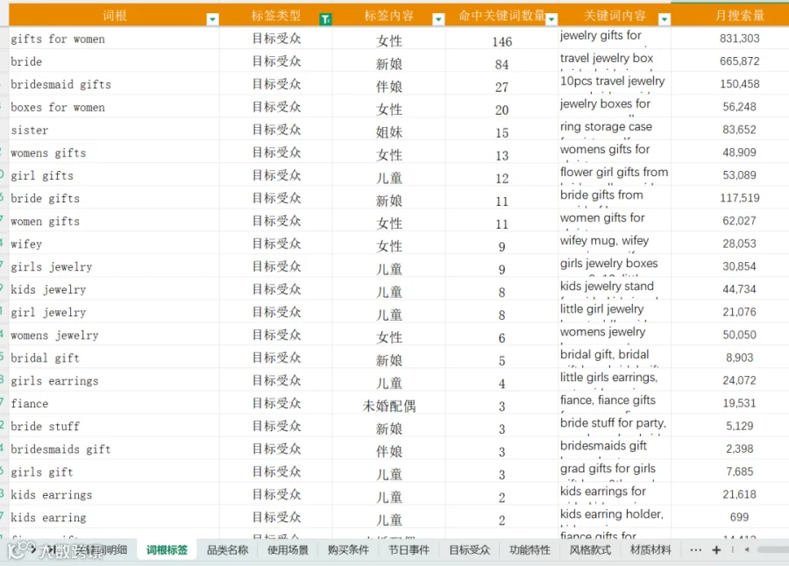
Task: Select the cell "wifey"
Action: pyautogui.click(x=114, y=244)
